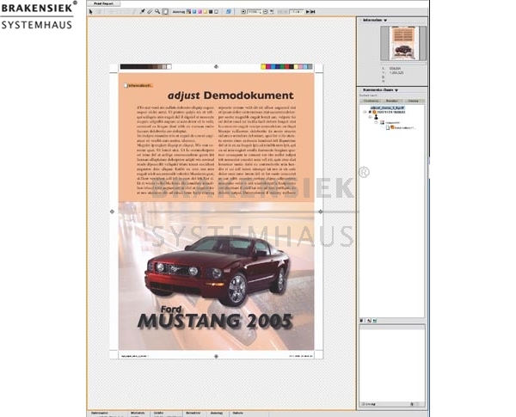Screen dimensions: 516x417
Task: Click the trash delete comment icon
Action: click(x=412, y=404)
